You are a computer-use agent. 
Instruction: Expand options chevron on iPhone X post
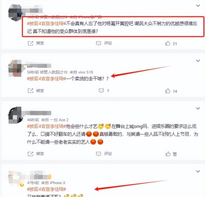pos(198,171)
